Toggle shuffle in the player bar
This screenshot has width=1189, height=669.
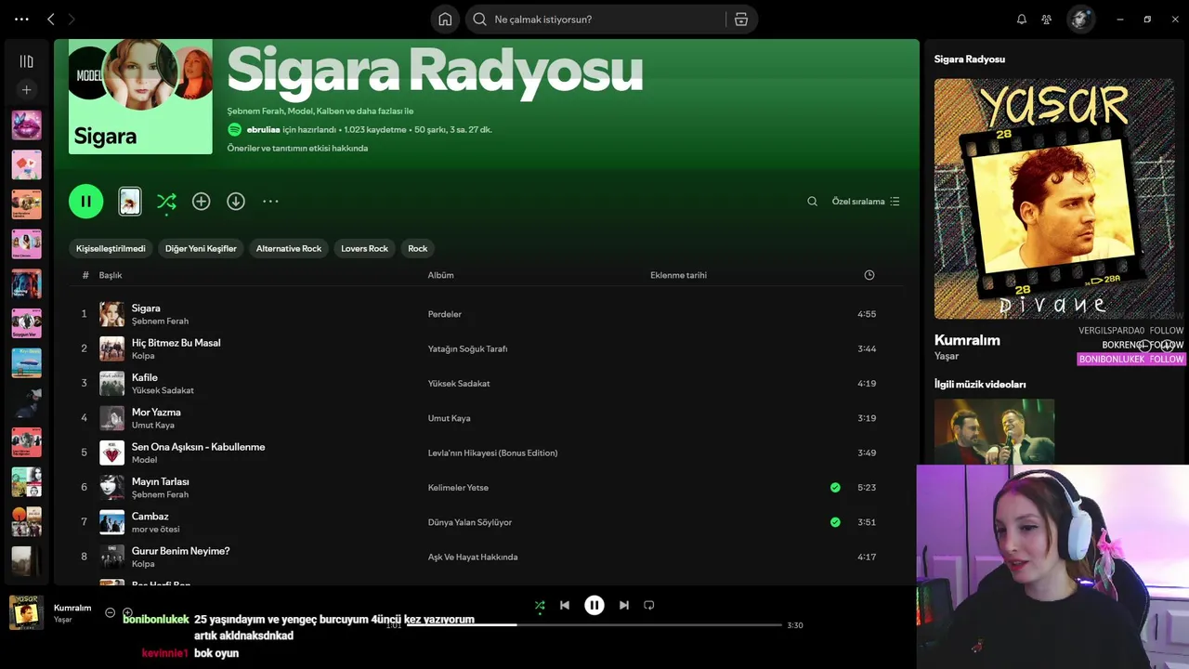540,605
